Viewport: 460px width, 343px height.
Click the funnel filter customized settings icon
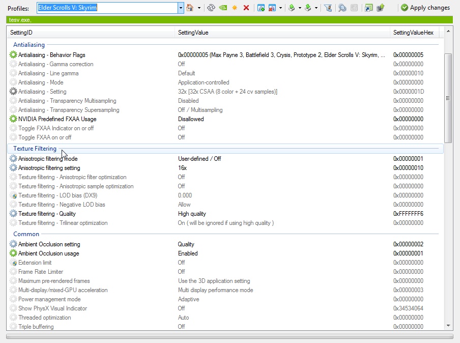click(x=328, y=8)
